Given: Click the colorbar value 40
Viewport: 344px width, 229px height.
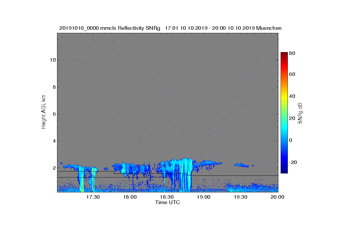Looking at the screenshot, I should tap(292, 96).
